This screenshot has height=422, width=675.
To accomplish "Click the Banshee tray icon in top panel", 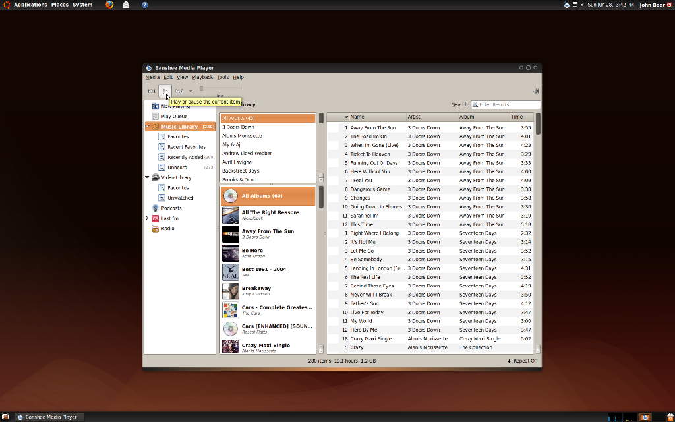I will 566,5.
